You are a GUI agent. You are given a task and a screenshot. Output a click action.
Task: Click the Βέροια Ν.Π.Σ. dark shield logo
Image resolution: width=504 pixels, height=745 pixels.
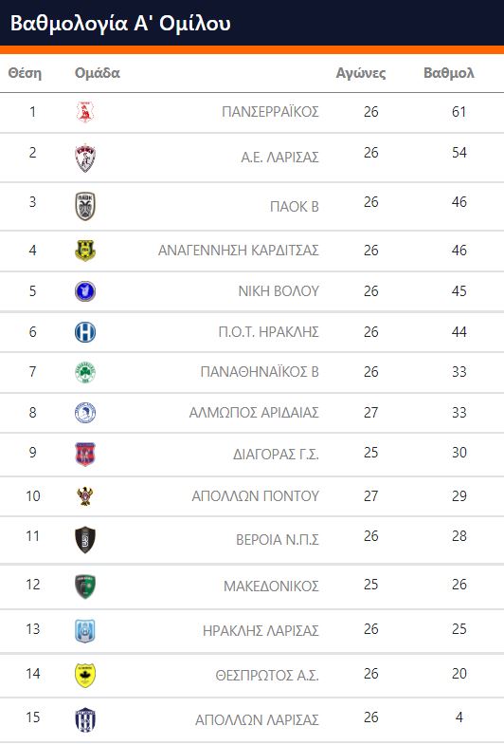pyautogui.click(x=85, y=540)
